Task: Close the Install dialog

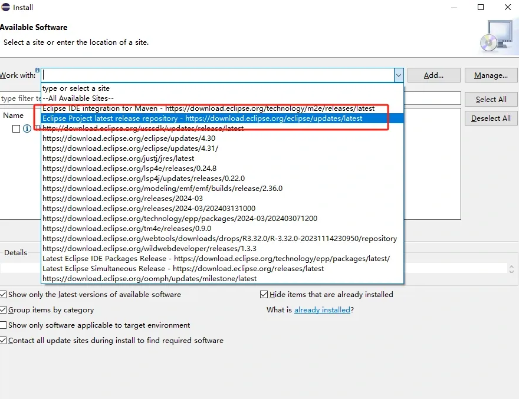Action: tap(508, 7)
